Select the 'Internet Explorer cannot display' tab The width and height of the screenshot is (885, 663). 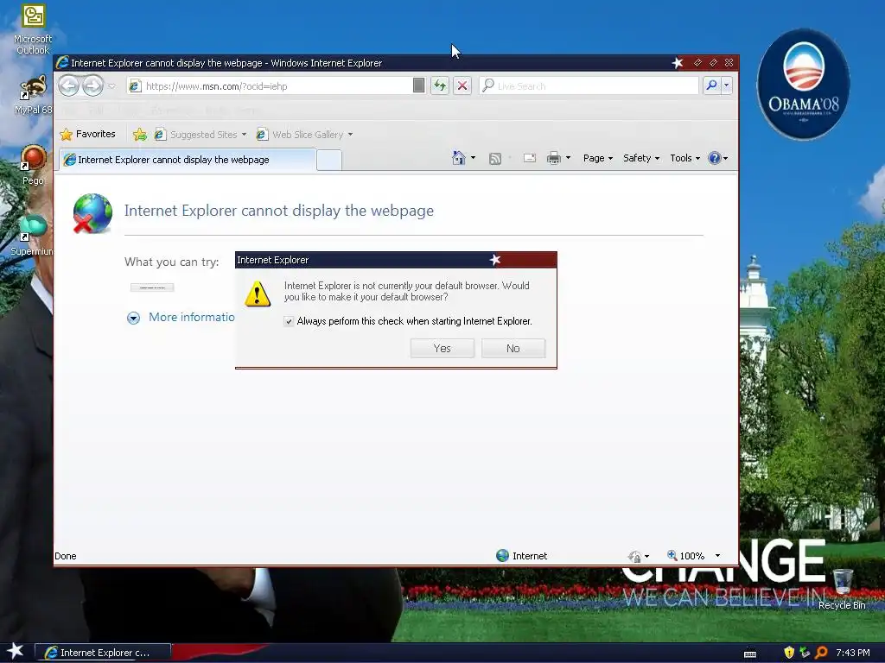click(187, 160)
